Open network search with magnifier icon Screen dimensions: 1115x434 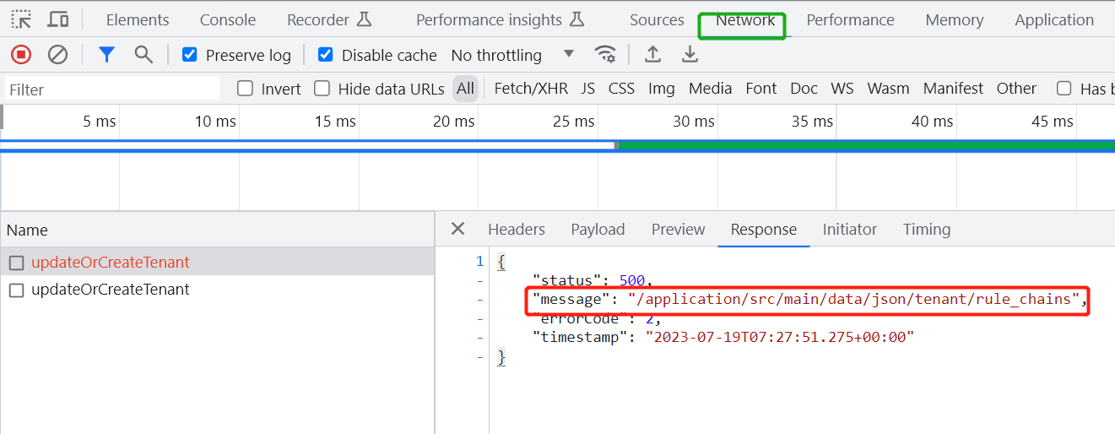pyautogui.click(x=143, y=55)
